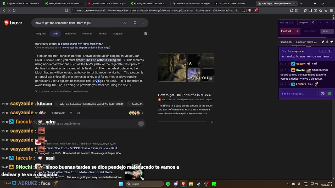Image resolution: width=335 pixels, height=188 pixels.
Task: Open the Windows Start menu
Action: (121, 184)
